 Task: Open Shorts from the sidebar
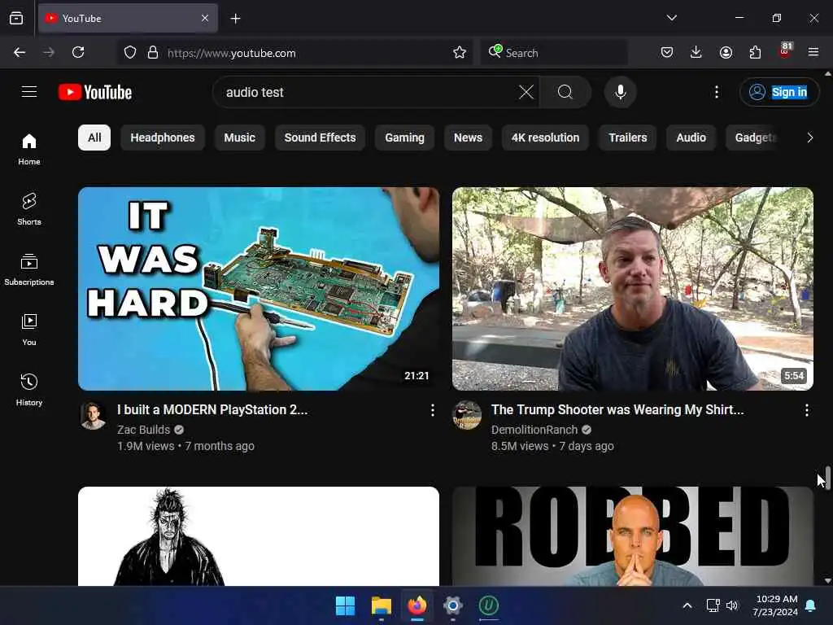coord(29,209)
